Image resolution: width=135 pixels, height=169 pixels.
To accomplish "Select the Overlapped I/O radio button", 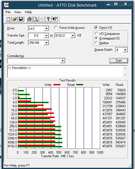I will pyautogui.click(x=96, y=38).
